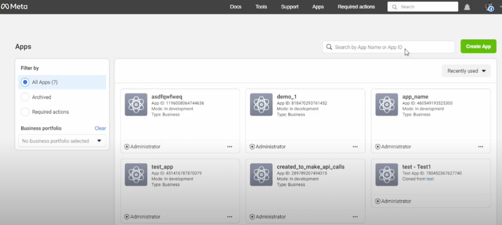Expand the business portfolio dropdown
This screenshot has height=225, width=502.
pyautogui.click(x=62, y=141)
